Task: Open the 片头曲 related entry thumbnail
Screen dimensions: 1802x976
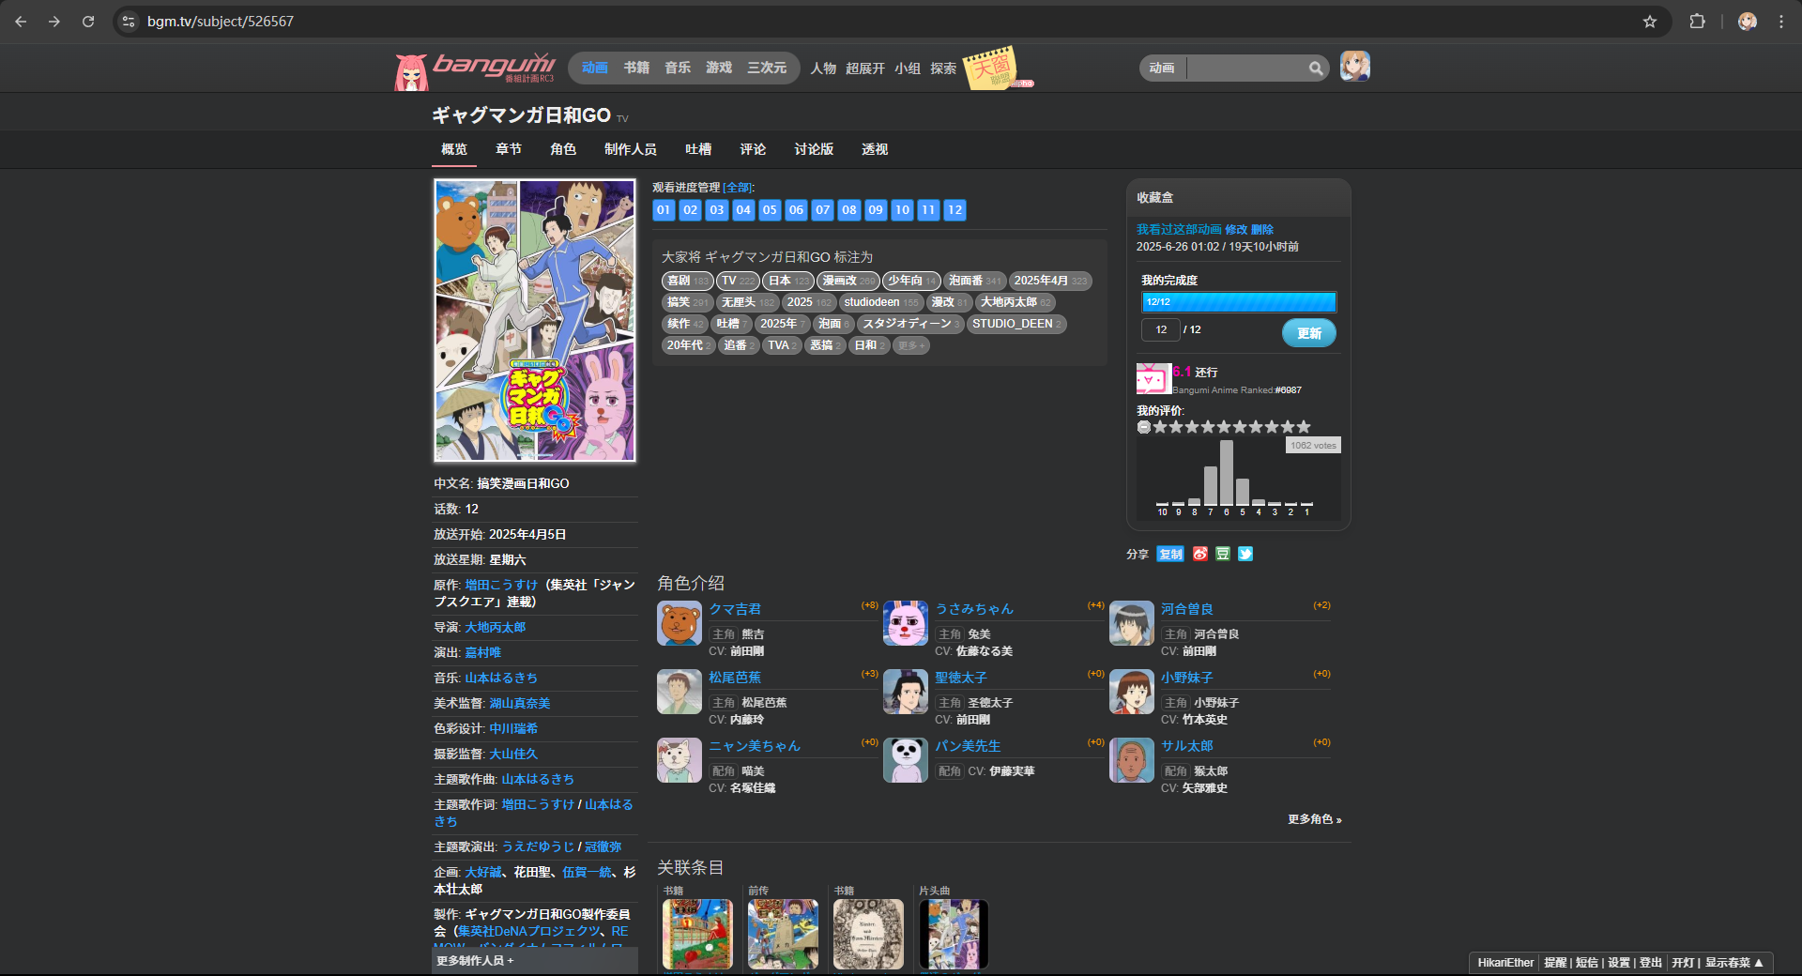Action: [954, 934]
